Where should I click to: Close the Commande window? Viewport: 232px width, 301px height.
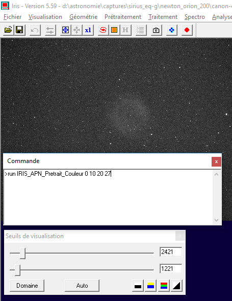click(x=216, y=161)
